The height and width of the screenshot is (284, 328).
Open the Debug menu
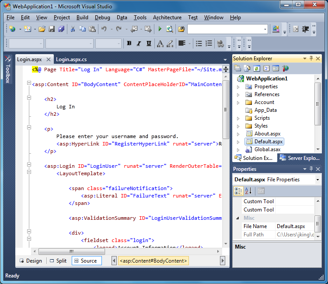102,17
